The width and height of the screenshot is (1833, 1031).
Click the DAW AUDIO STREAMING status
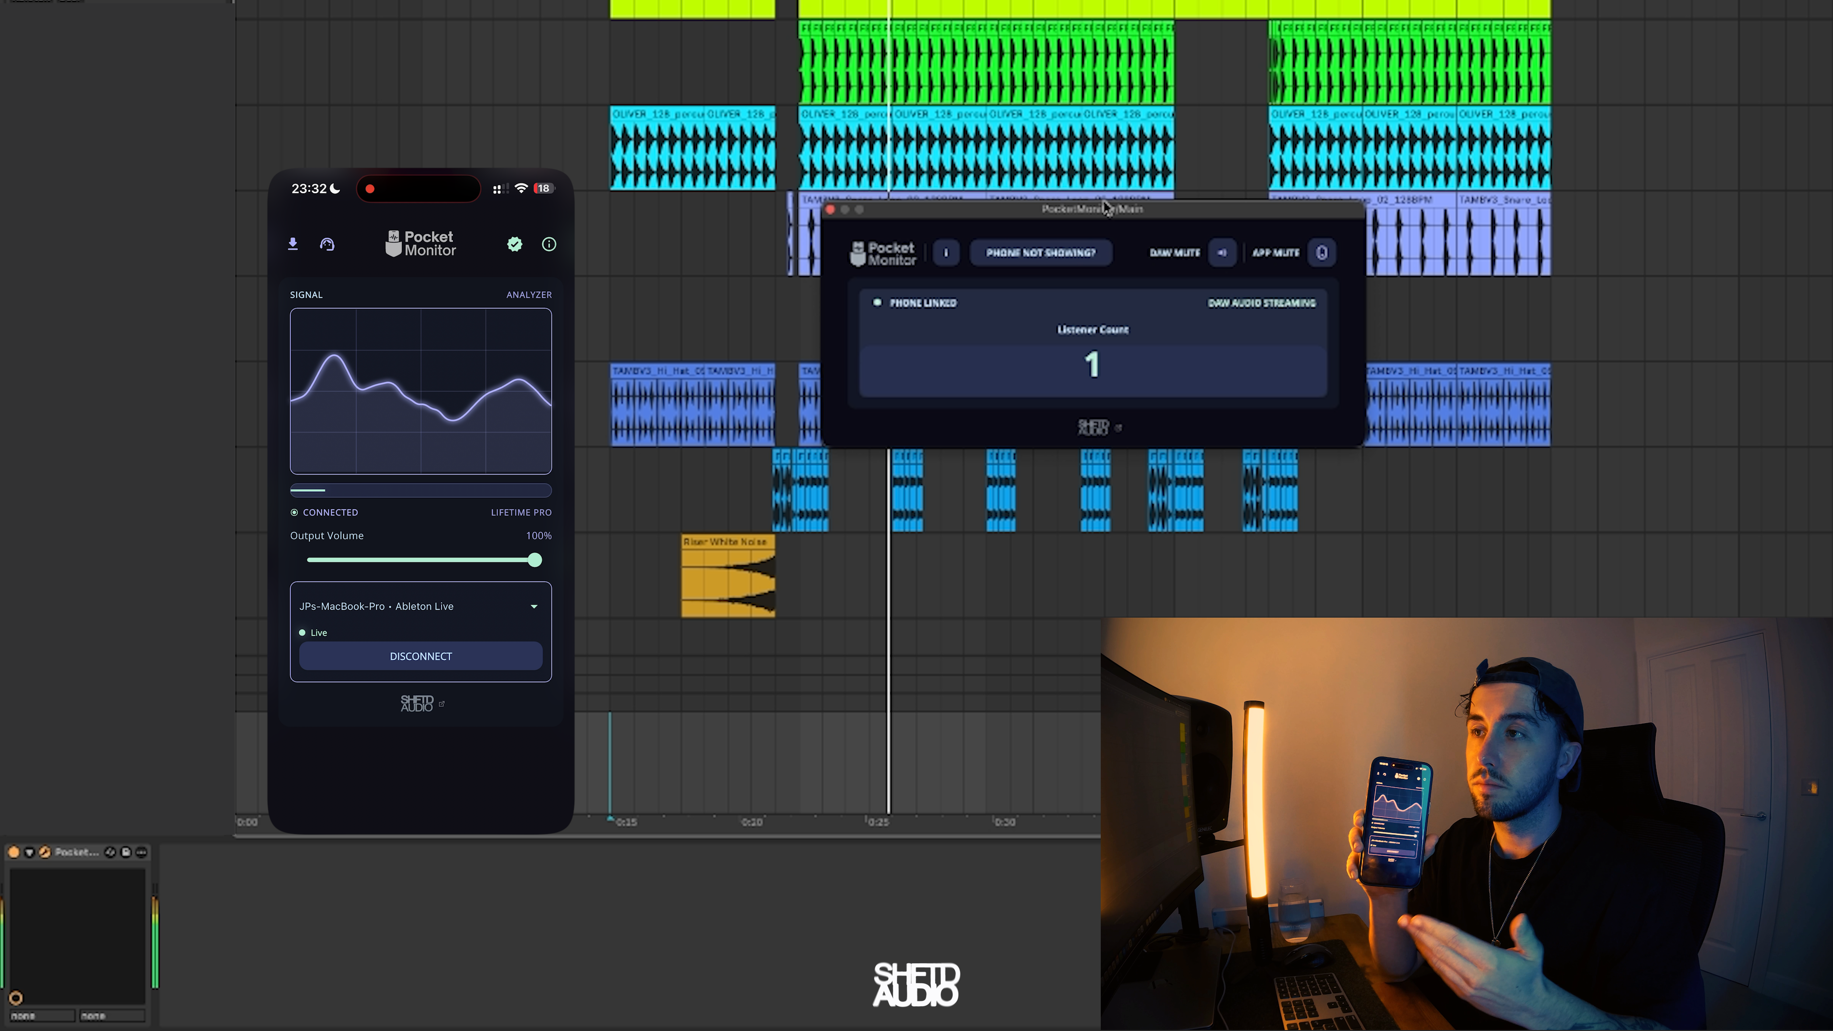click(1262, 303)
